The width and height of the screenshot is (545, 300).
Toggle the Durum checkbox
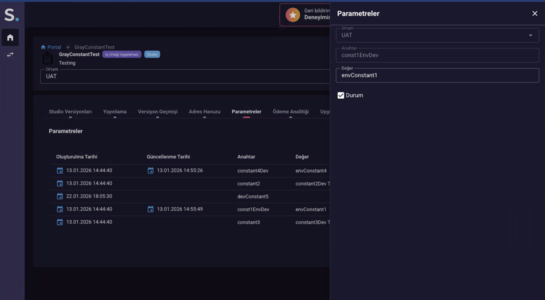pos(341,96)
